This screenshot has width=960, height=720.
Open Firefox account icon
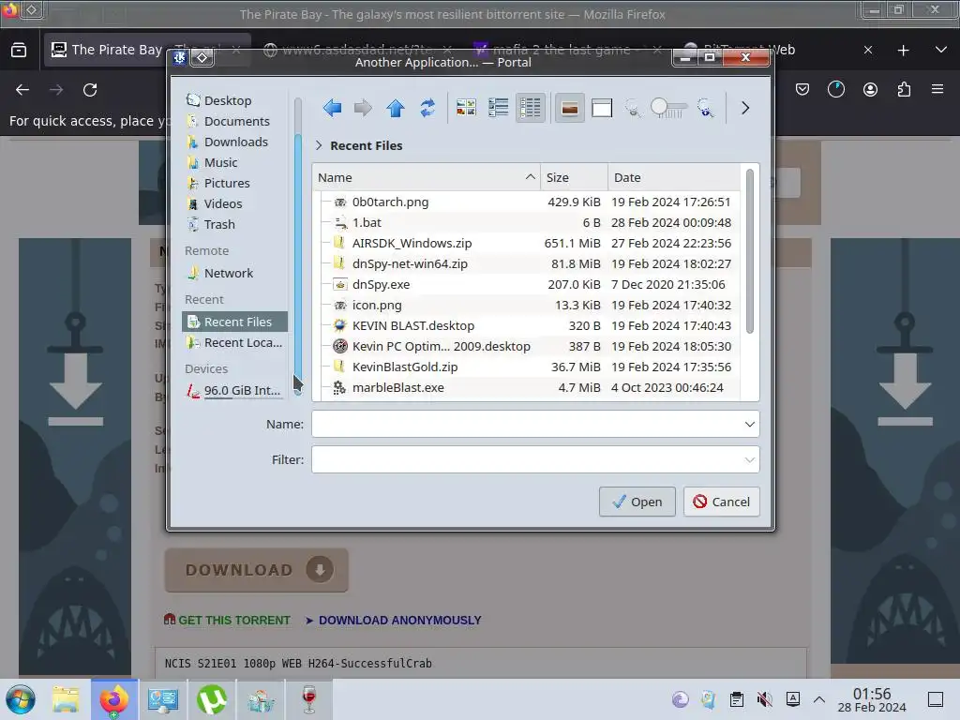(870, 89)
